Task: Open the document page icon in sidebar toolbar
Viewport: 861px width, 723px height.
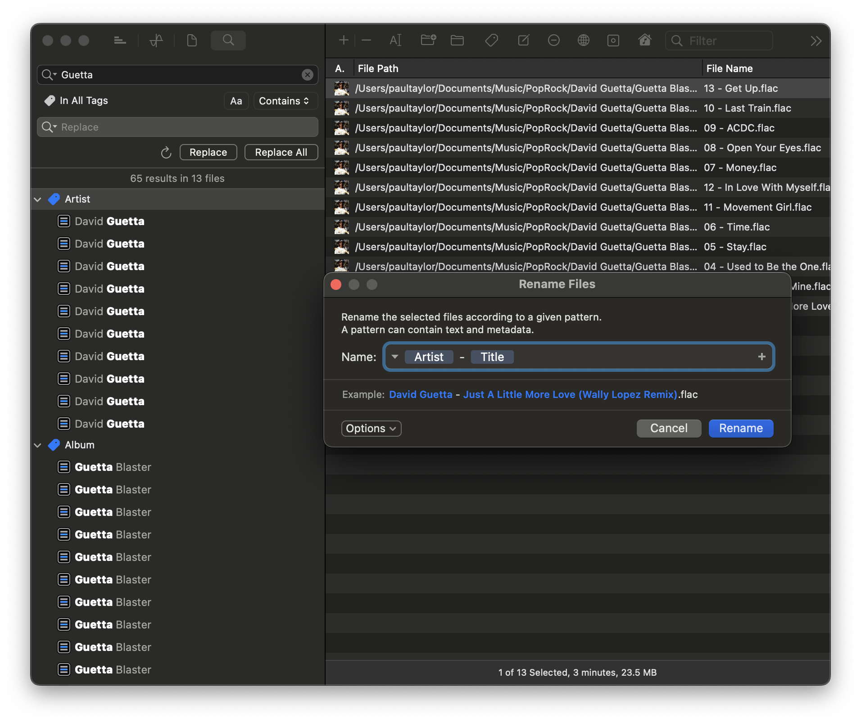Action: pyautogui.click(x=192, y=41)
